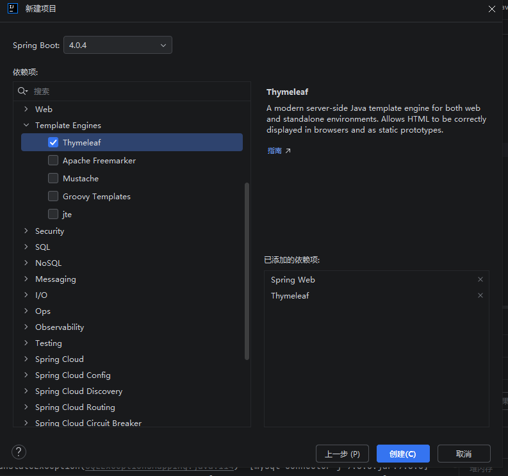508x476 pixels.
Task: Click the 创建(C) button
Action: point(403,454)
